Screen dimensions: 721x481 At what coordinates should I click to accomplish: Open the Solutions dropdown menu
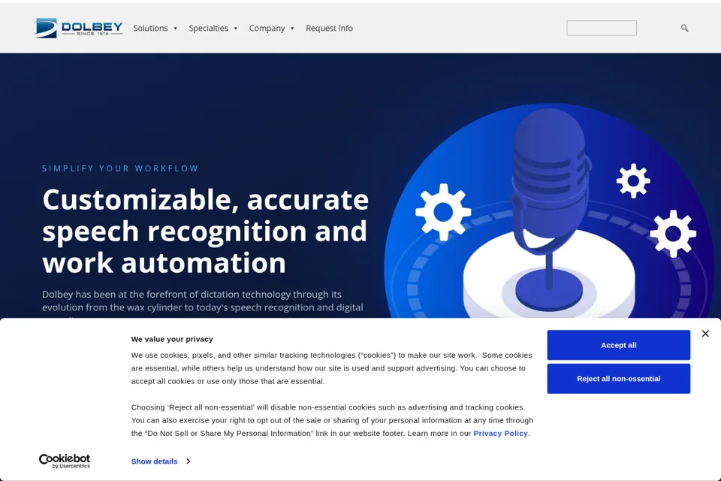(x=155, y=28)
